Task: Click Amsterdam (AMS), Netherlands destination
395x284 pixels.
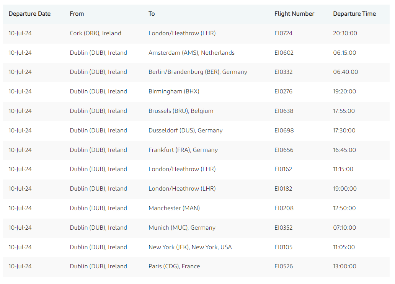Action: coord(191,53)
